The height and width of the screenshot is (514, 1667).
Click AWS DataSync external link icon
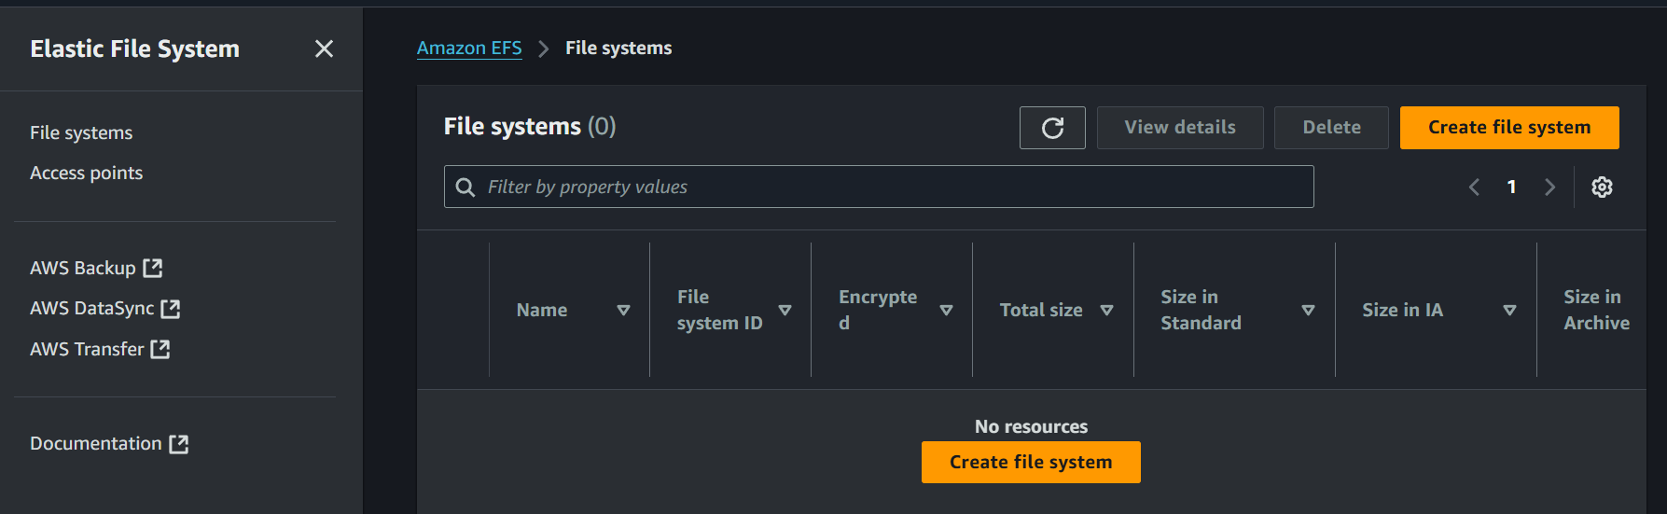[x=170, y=308]
